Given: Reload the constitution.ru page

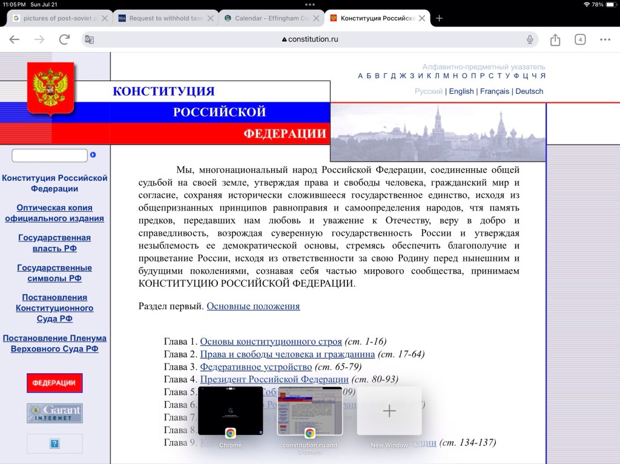Looking at the screenshot, I should point(64,40).
